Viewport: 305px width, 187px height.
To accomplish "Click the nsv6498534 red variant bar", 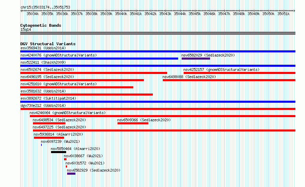I will pos(49,123).
